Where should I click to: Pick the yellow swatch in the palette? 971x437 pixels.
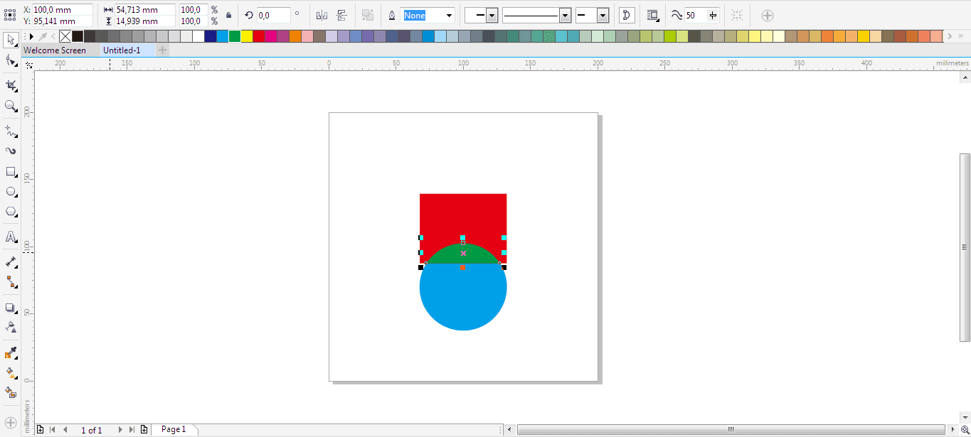point(247,36)
